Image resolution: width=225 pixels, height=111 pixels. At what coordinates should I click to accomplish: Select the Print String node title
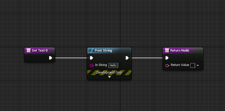click(x=103, y=51)
